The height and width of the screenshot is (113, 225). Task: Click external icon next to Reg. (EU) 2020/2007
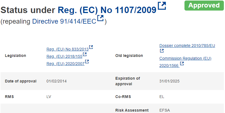[87, 62]
